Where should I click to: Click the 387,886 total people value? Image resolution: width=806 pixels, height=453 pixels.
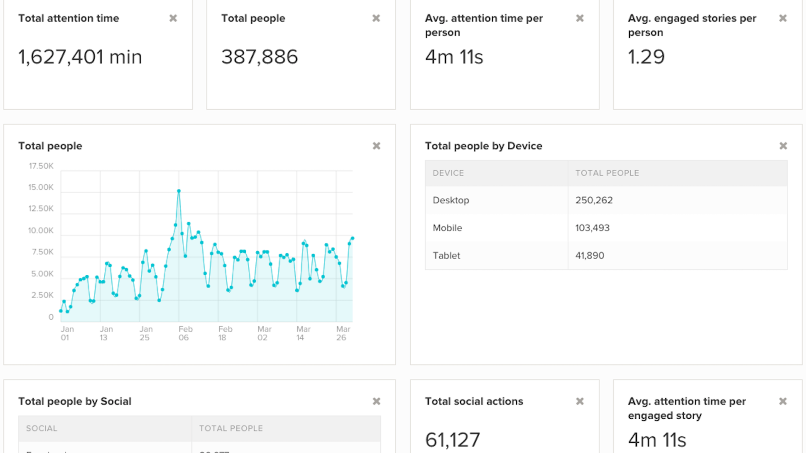[x=259, y=57]
